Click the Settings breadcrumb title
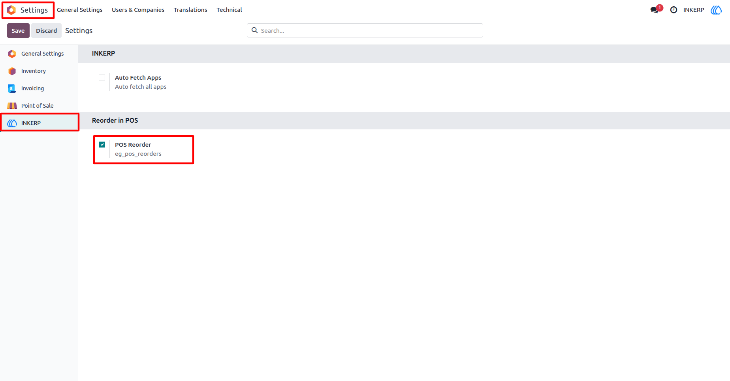Screen dimensions: 730x381 79,30
